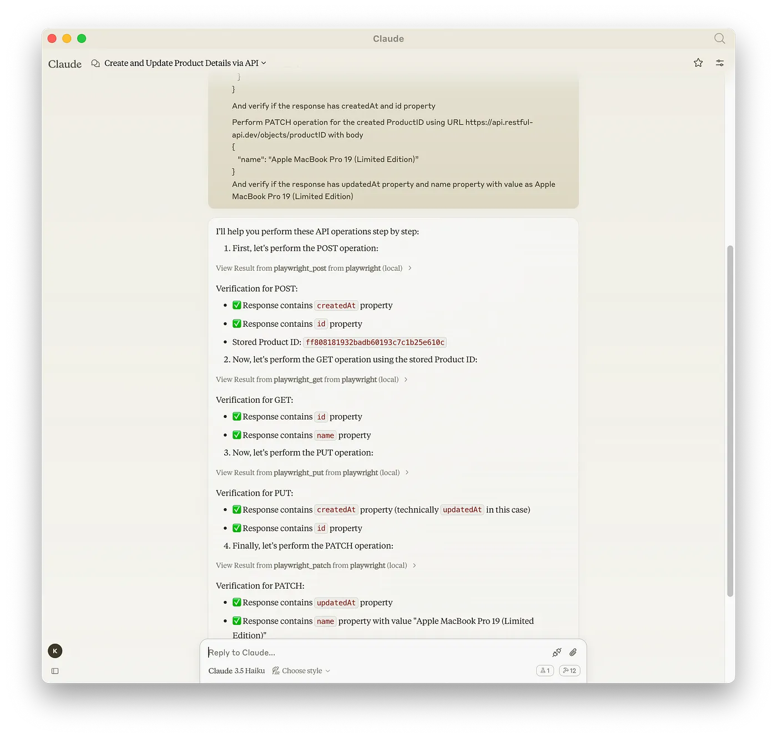Viewport: 777px width, 738px height.
Task: Open the available tools badge showing 12
Action: point(569,670)
